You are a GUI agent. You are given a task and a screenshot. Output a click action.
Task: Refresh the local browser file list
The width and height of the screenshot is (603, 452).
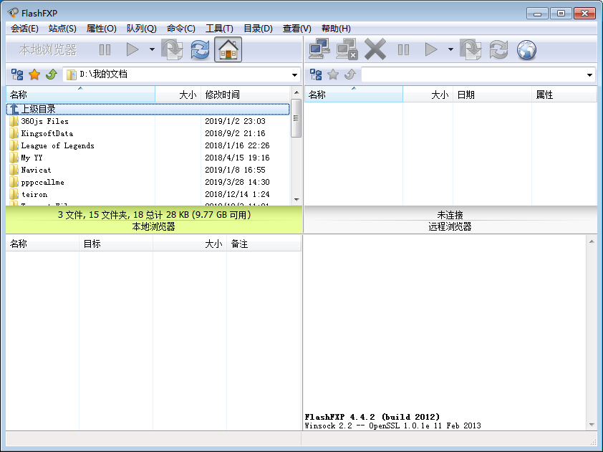(200, 49)
